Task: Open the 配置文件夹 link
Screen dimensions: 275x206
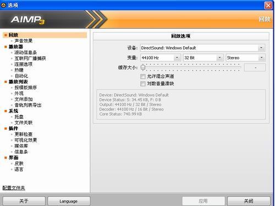Action: (x=14, y=188)
